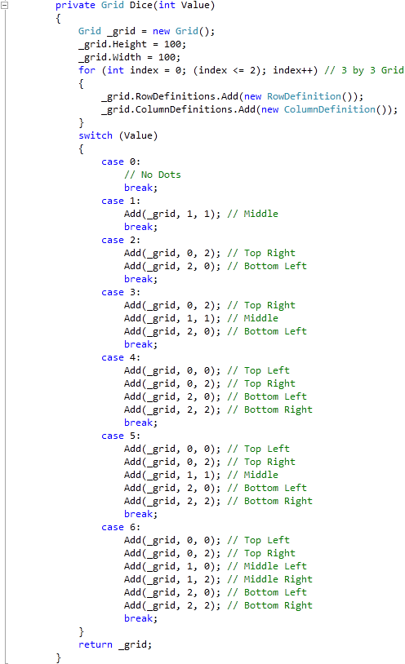The height and width of the screenshot is (664, 405).
Task: Click the 'return _grid;' statement
Action: [115, 644]
